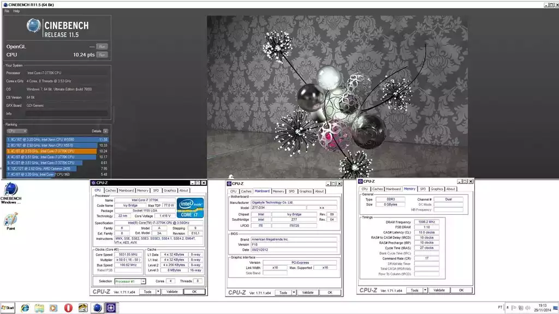Click Validate in the left CPU-Z window

[x=172, y=292]
